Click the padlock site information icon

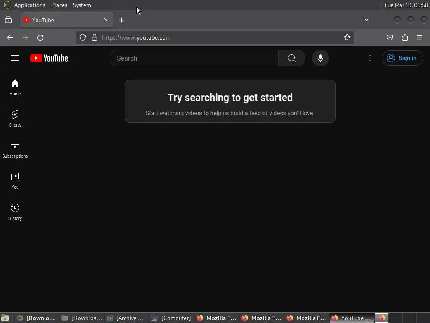click(94, 37)
